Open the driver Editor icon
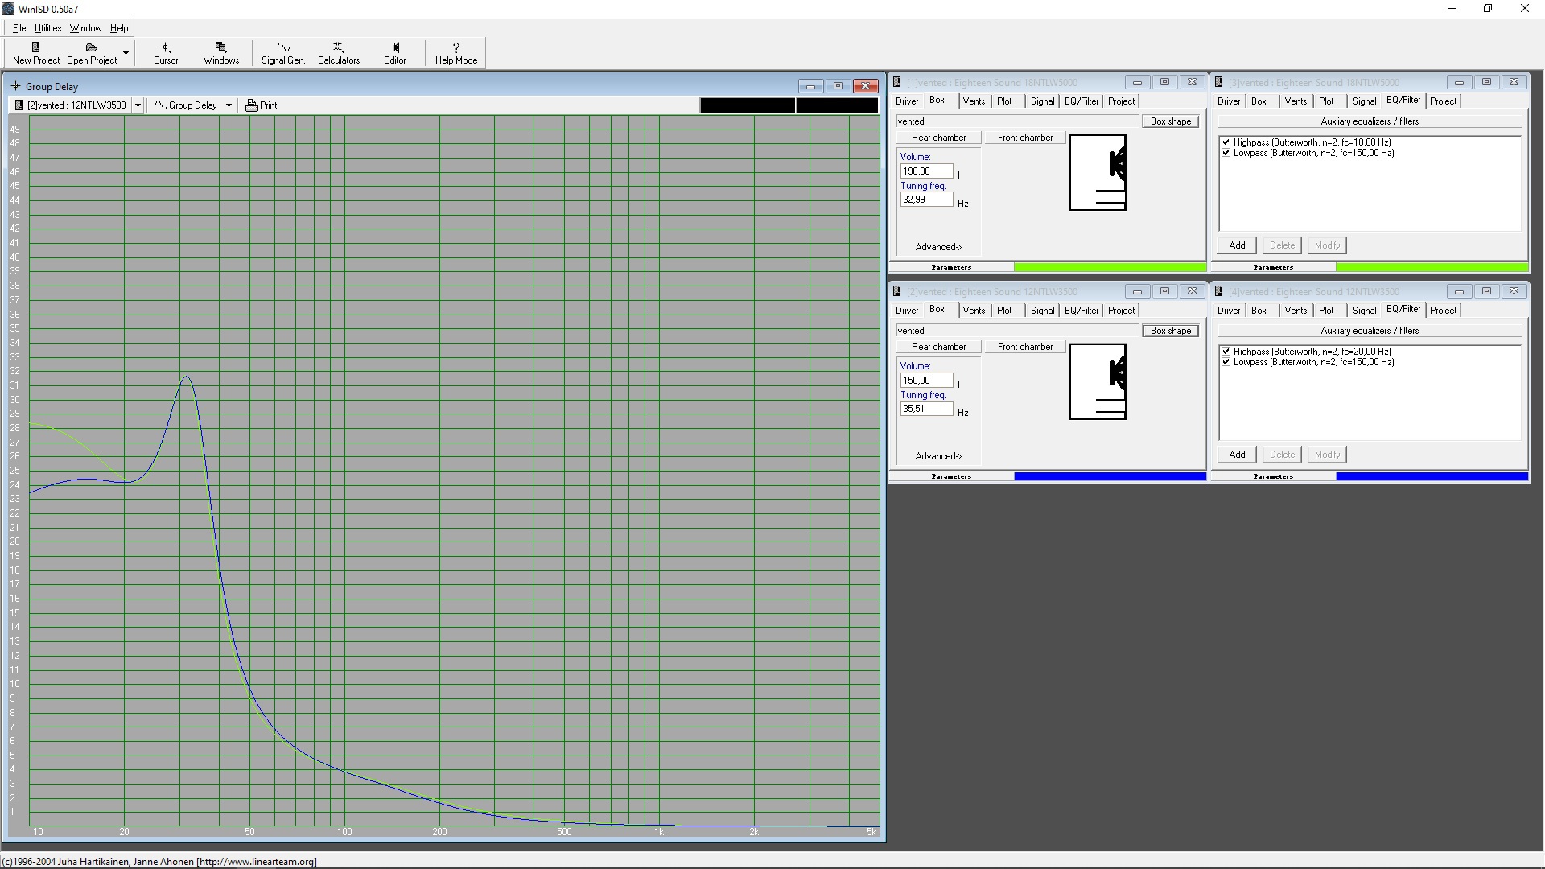Image resolution: width=1545 pixels, height=869 pixels. 394,48
